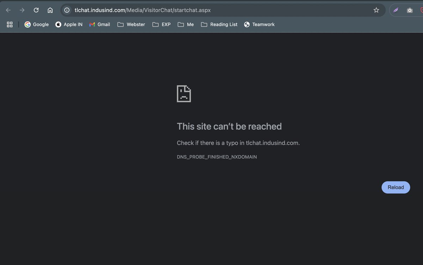Select the "This site can't be reached" heading

pyautogui.click(x=229, y=126)
